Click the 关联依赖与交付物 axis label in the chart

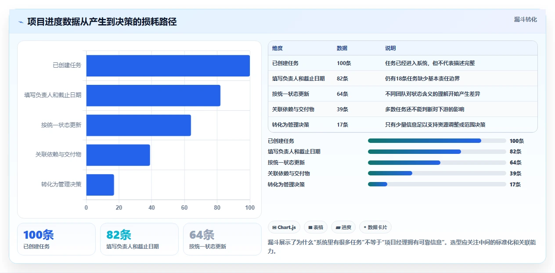tap(58, 155)
